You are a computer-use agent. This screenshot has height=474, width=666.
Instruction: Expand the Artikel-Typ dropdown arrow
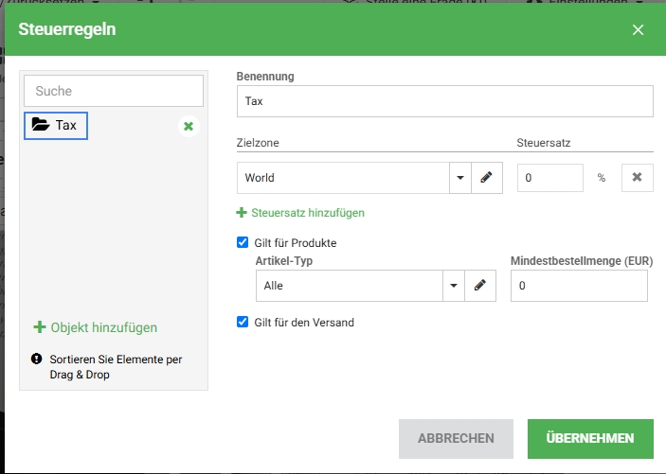click(x=453, y=286)
